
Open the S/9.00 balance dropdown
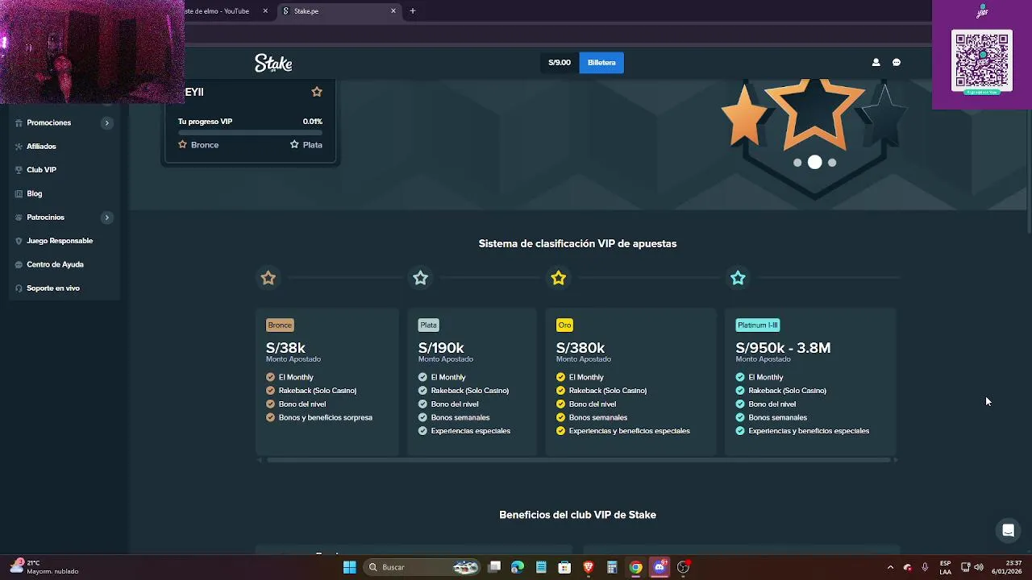click(x=560, y=63)
